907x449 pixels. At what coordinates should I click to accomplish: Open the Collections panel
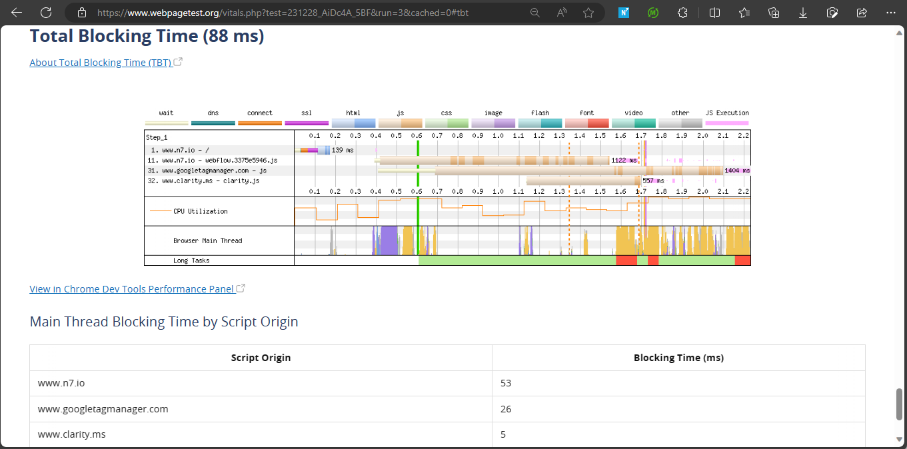point(774,13)
